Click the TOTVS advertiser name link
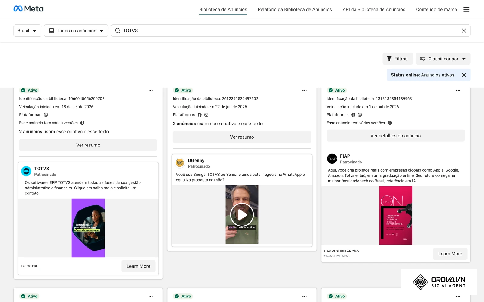 coord(42,169)
